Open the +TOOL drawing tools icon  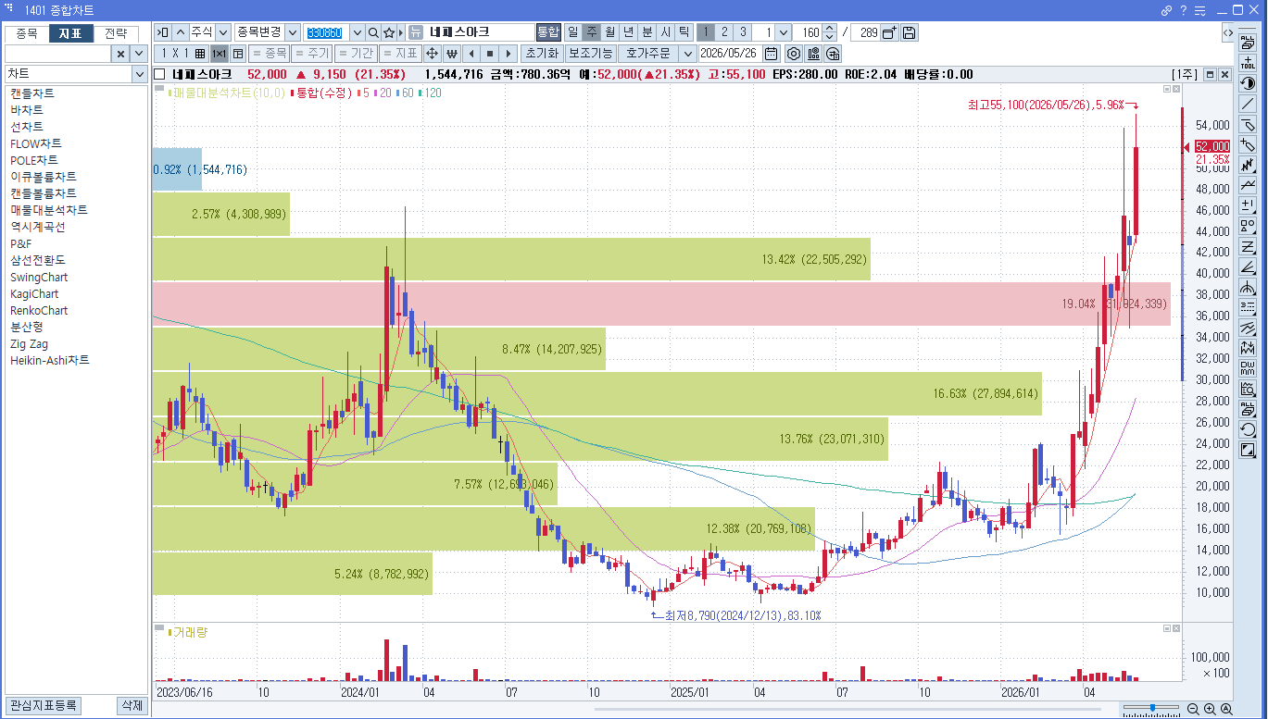pyautogui.click(x=1248, y=63)
